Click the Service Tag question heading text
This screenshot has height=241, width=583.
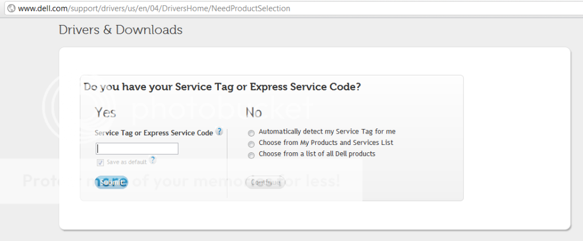[222, 87]
